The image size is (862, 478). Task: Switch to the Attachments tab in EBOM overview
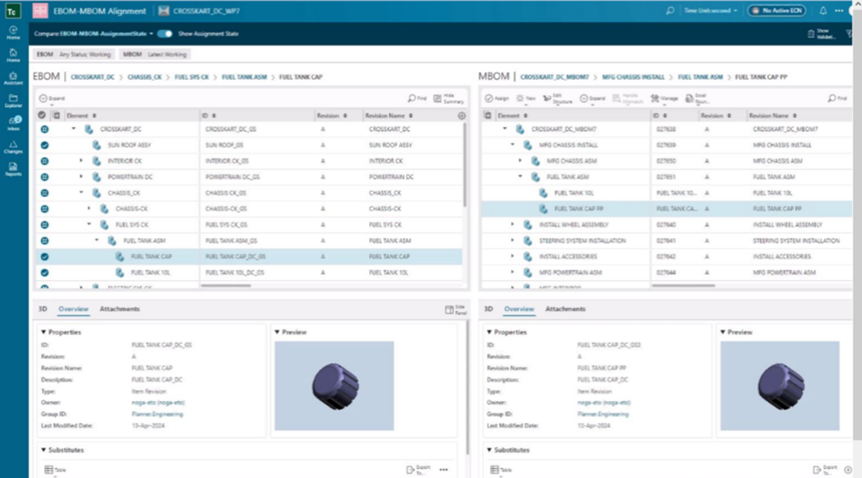click(119, 309)
